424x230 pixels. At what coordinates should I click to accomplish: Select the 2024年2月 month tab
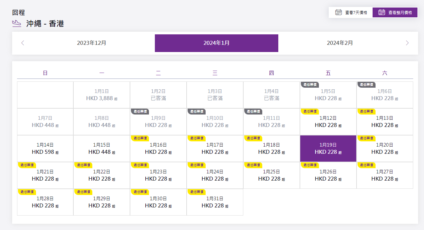point(340,43)
